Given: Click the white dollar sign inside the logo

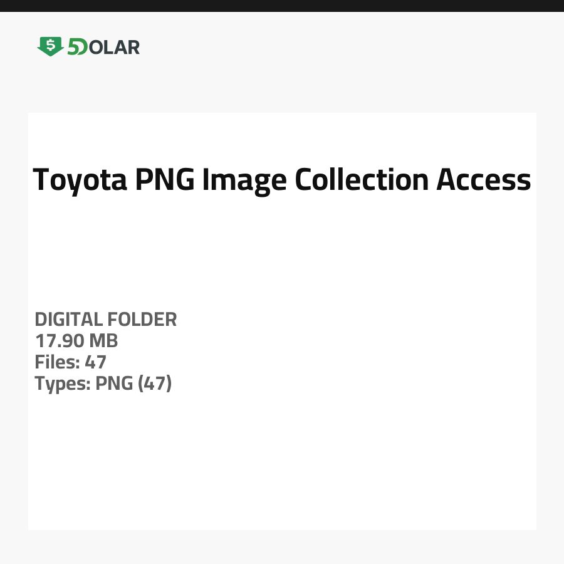Looking at the screenshot, I should click(x=51, y=44).
